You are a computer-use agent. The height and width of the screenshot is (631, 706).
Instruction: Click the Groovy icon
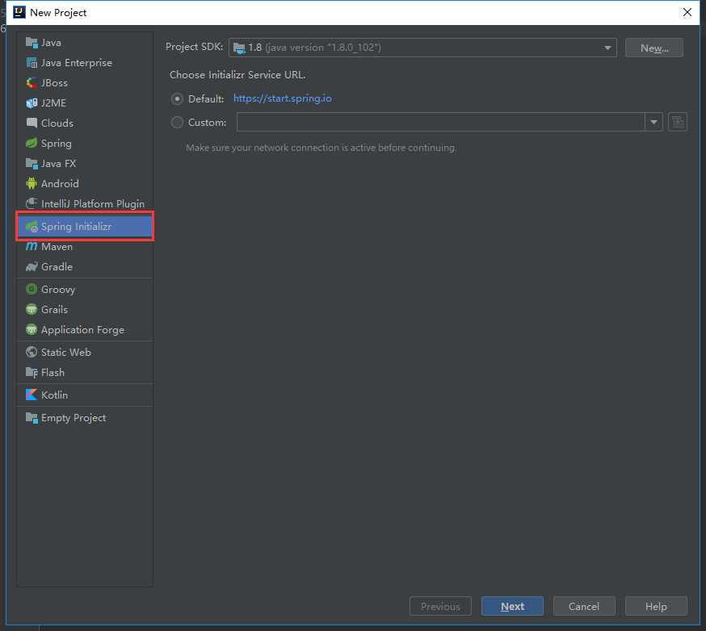[32, 289]
